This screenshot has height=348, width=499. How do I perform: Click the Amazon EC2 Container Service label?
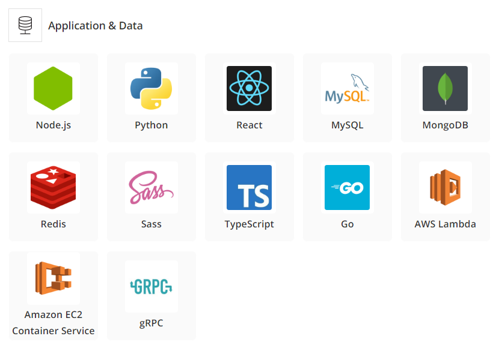pyautogui.click(x=53, y=323)
